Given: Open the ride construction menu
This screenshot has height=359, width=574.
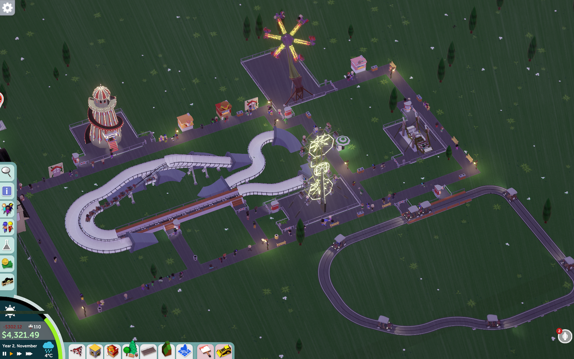Looking at the screenshot, I should (77, 350).
